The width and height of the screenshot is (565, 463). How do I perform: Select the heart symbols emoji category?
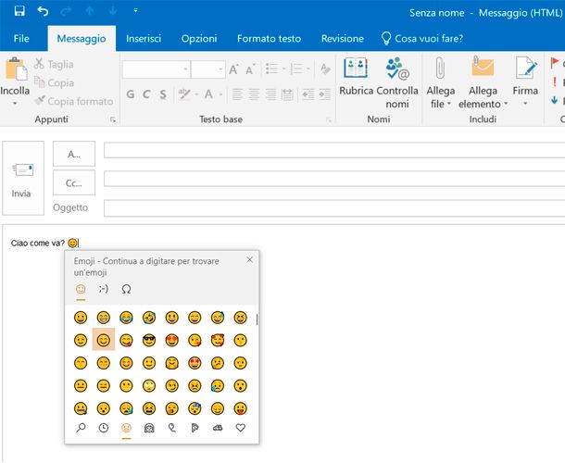pyautogui.click(x=240, y=428)
